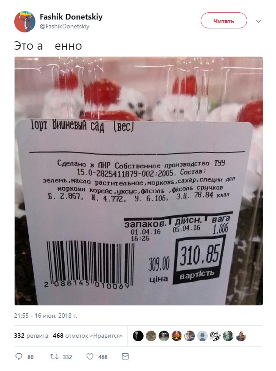Open Fashik Donetskiy profile avatar
This screenshot has width=276, height=371.
[x=25, y=22]
